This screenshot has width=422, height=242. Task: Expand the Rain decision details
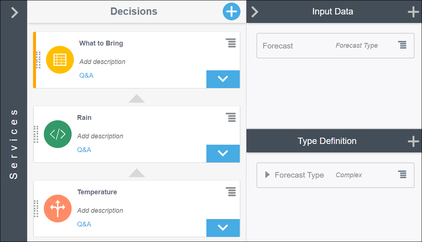point(223,153)
